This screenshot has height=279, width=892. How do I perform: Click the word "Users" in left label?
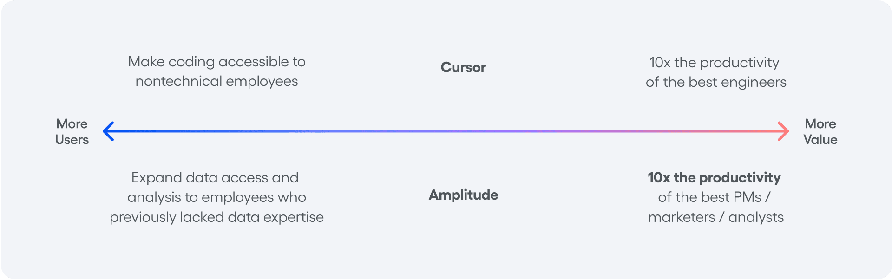pyautogui.click(x=72, y=140)
